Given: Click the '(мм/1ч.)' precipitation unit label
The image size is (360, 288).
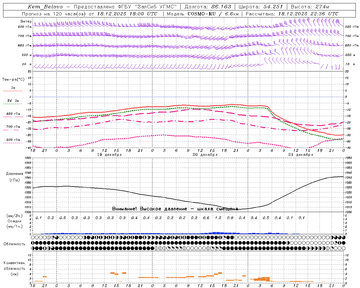Looking at the screenshot, I should [15, 226].
